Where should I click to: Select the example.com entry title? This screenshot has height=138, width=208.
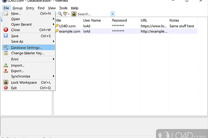click(x=70, y=31)
